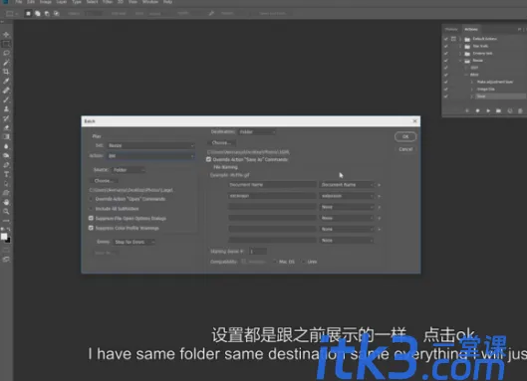Click OK in the Batch dialog
This screenshot has width=527, height=381.
pyautogui.click(x=405, y=136)
